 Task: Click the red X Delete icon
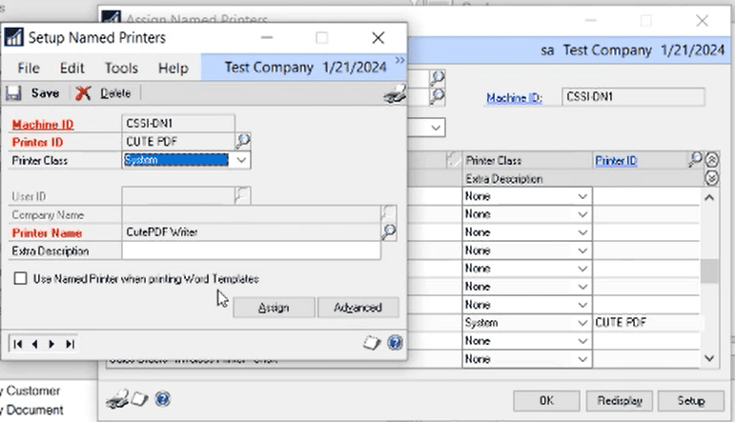coord(83,93)
